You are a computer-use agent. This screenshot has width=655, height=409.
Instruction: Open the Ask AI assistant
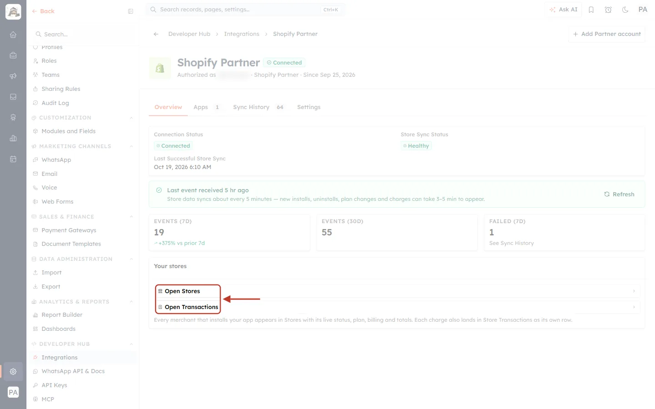[x=563, y=10]
